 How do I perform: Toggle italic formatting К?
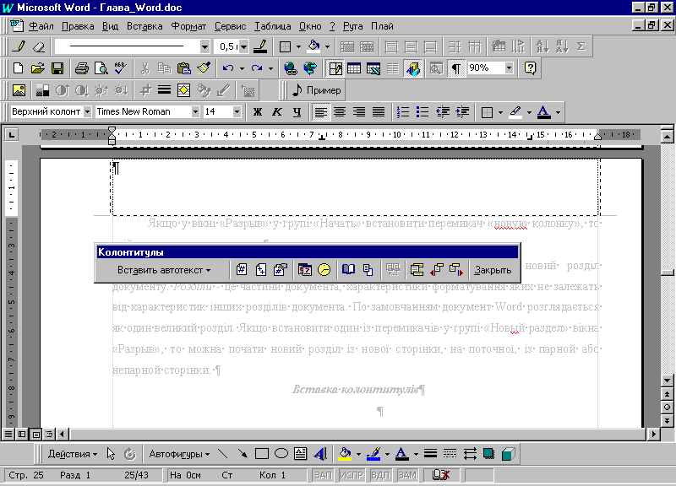pos(277,112)
